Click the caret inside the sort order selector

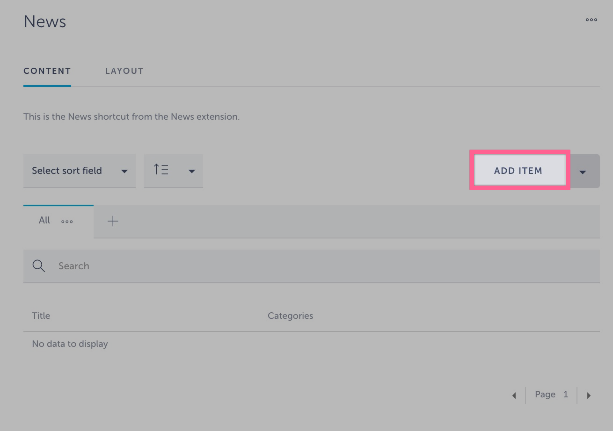pos(191,171)
